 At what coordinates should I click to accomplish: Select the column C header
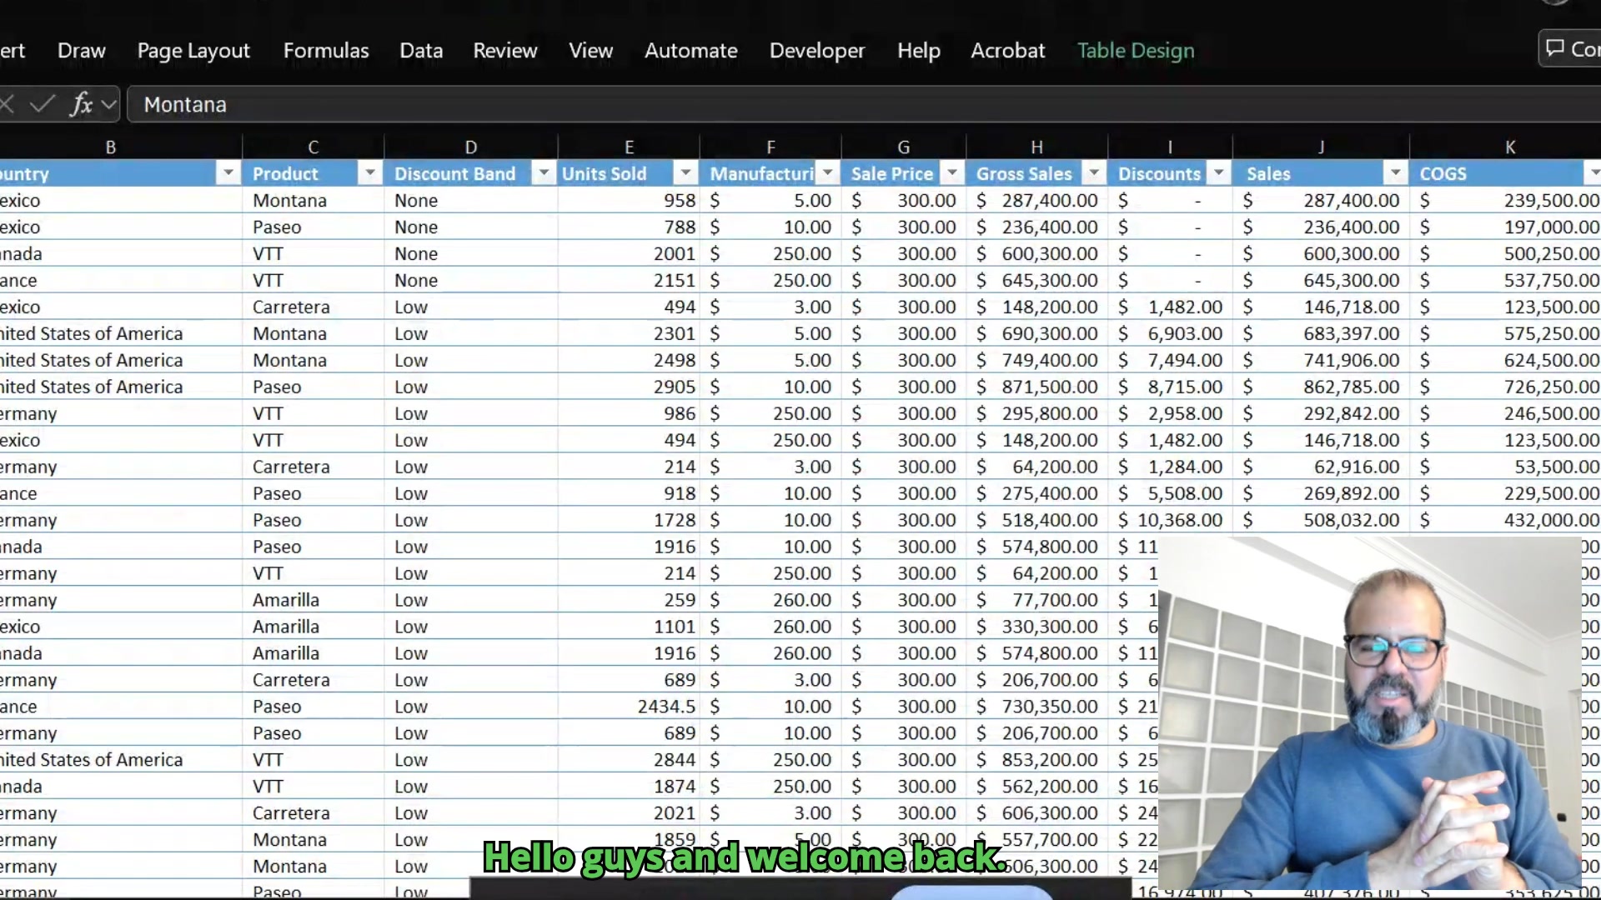tap(313, 146)
